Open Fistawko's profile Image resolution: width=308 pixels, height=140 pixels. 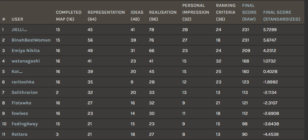(x=21, y=103)
